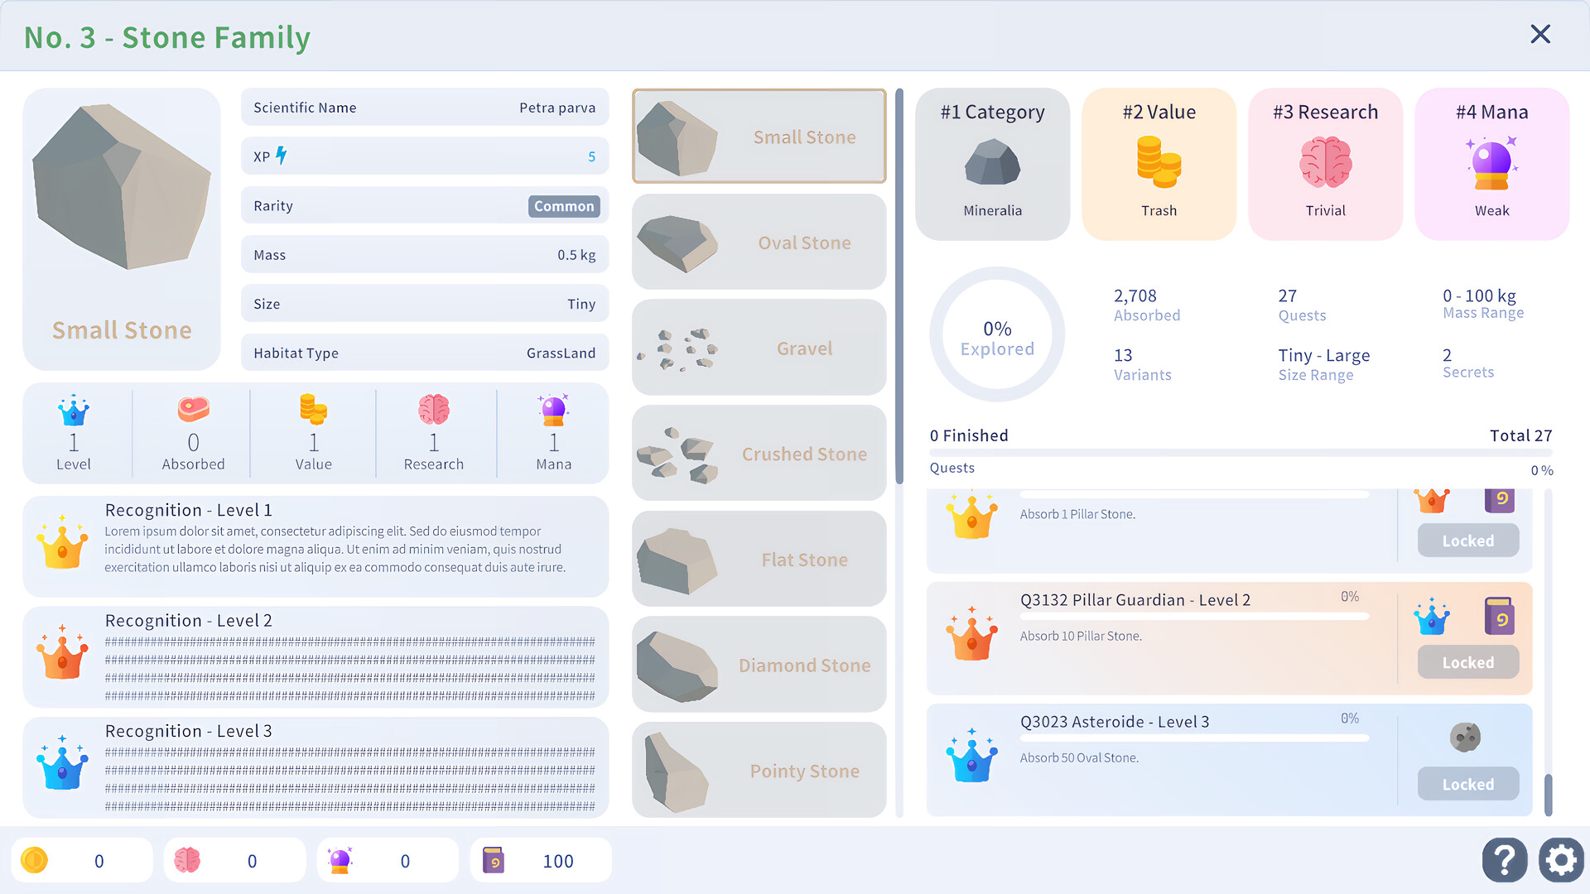Open the settings gear icon
Screen dimensions: 1590x894
point(1561,860)
